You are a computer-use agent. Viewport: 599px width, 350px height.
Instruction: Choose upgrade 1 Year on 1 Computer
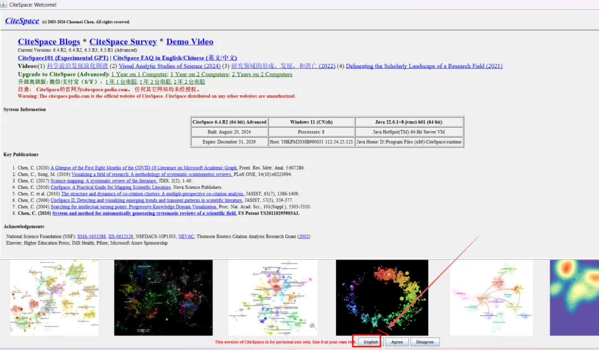[139, 74]
